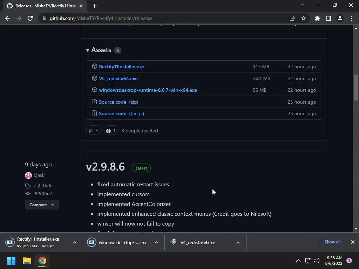
Task: Open commit 9994bd7
Action: [43, 193]
